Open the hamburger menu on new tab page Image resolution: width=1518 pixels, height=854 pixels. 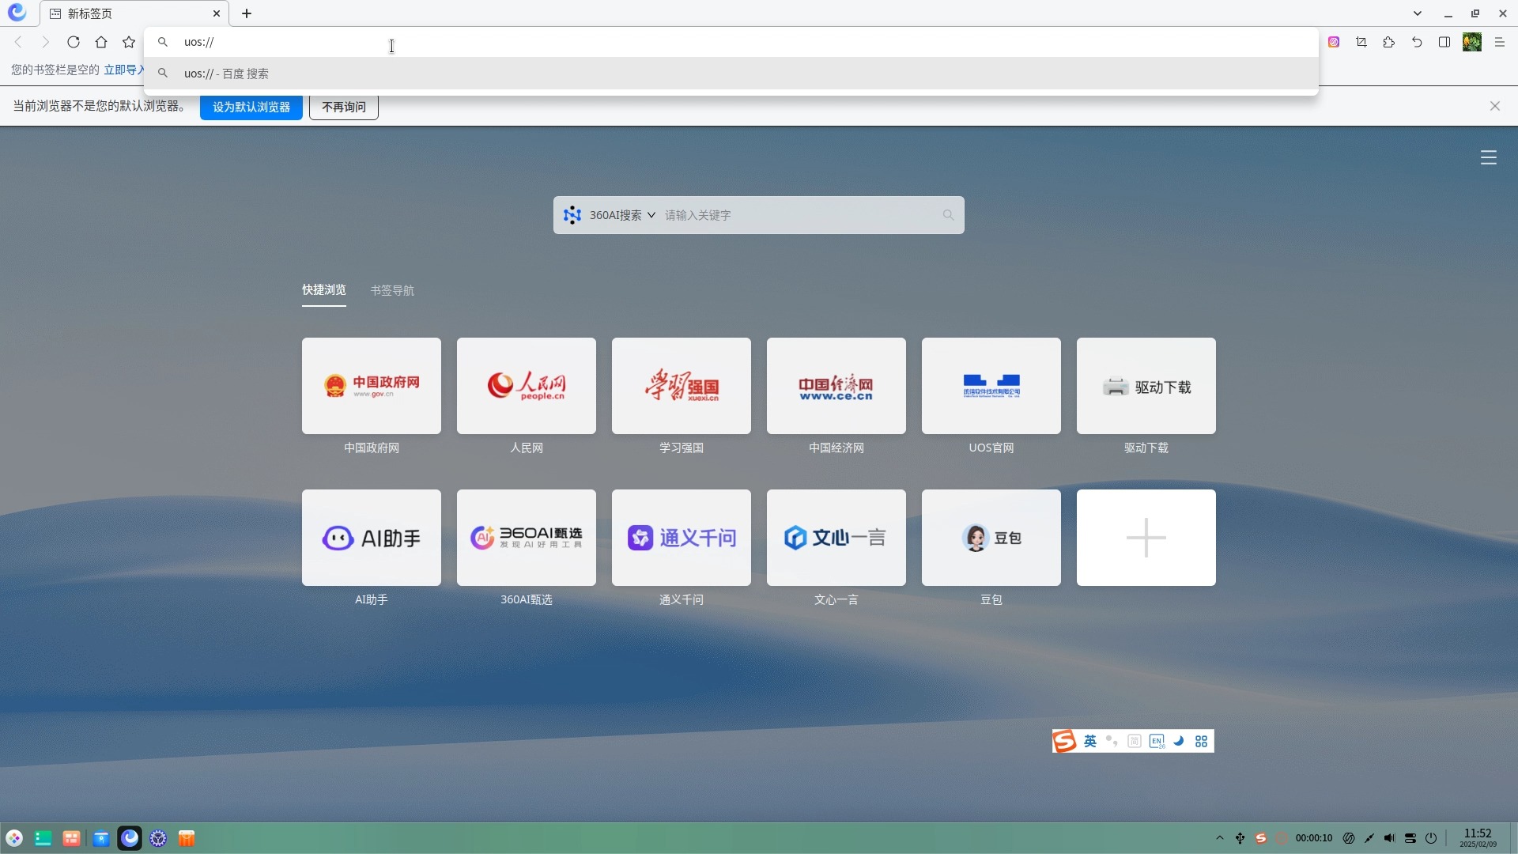click(1488, 157)
